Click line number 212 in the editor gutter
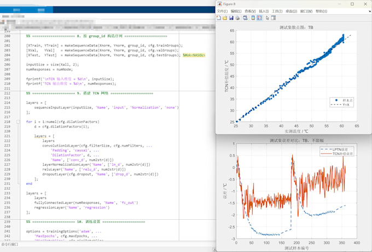This screenshot has height=252, width=372. click(7, 93)
